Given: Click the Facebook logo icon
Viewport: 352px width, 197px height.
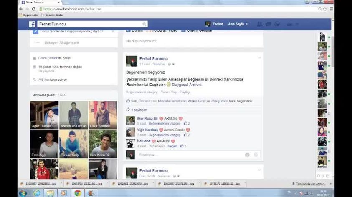Looking at the screenshot, I should (x=32, y=24).
